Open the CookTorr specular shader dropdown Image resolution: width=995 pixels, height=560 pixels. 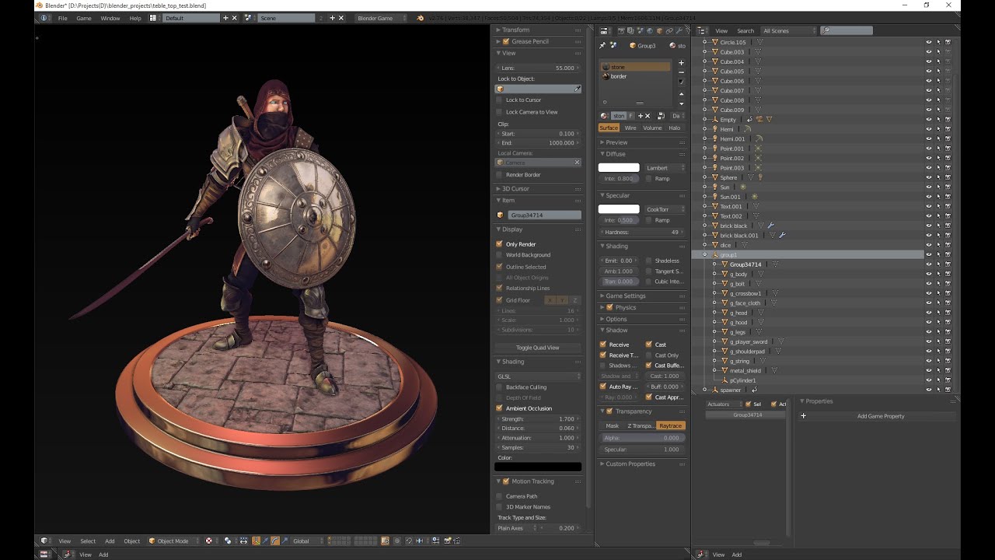pos(665,209)
